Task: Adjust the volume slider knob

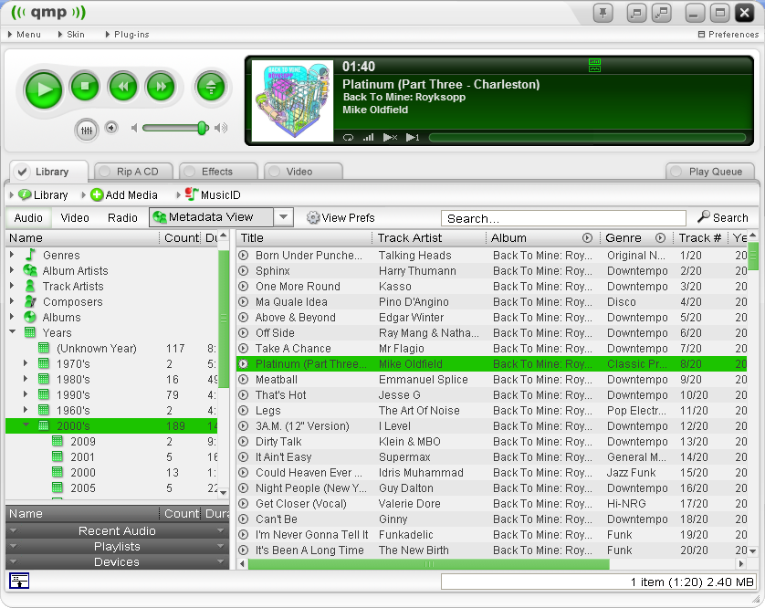Action: pyautogui.click(x=202, y=128)
